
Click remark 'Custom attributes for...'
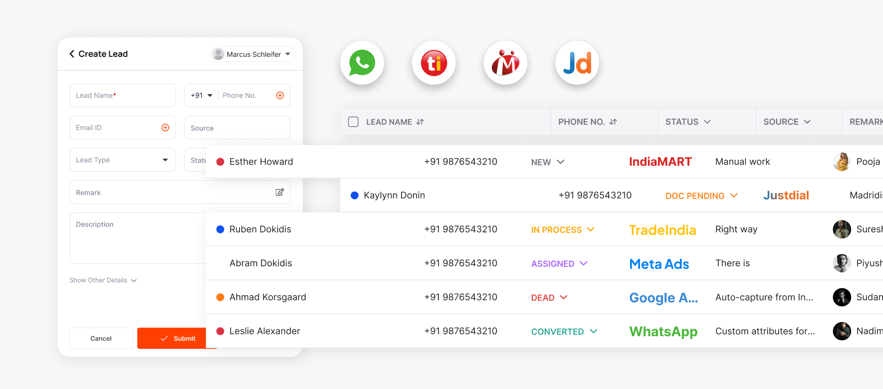(765, 331)
